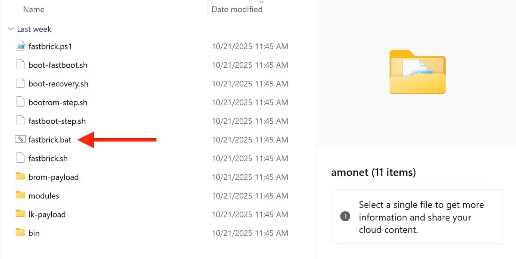Click the large folder preview thumbnail
Image resolution: width=516 pixels, height=259 pixels.
pos(417,72)
